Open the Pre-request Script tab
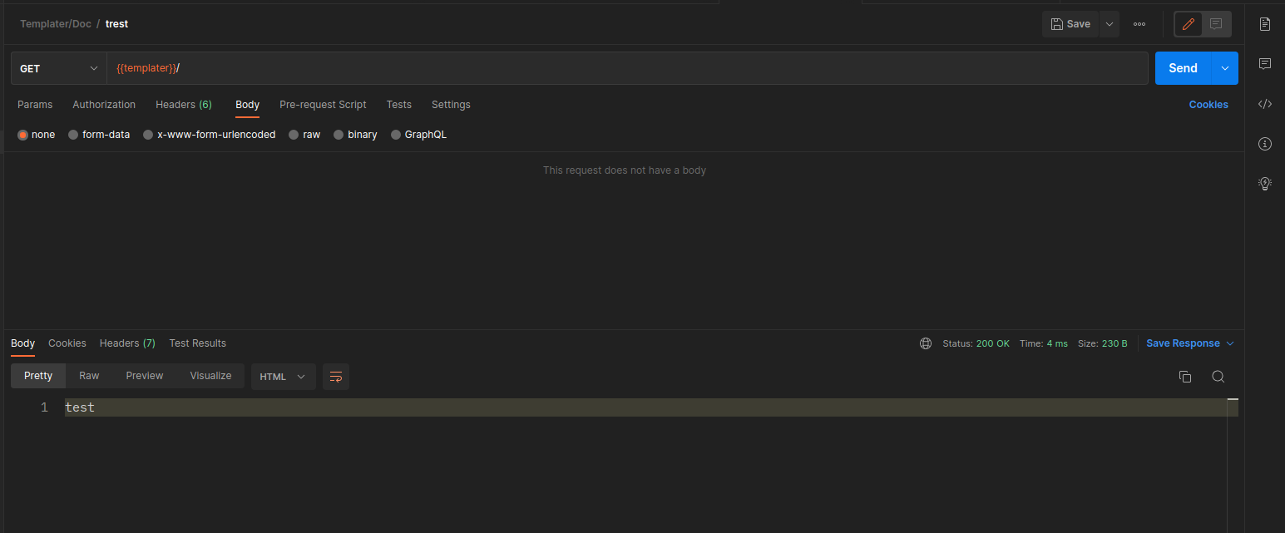This screenshot has width=1285, height=533. click(323, 105)
